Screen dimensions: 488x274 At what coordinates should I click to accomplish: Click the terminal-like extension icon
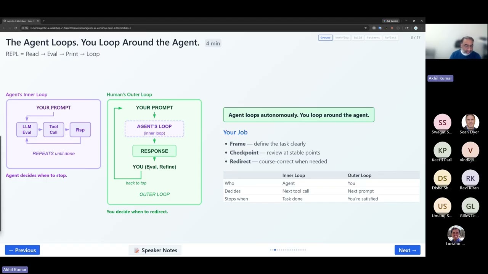click(386, 28)
